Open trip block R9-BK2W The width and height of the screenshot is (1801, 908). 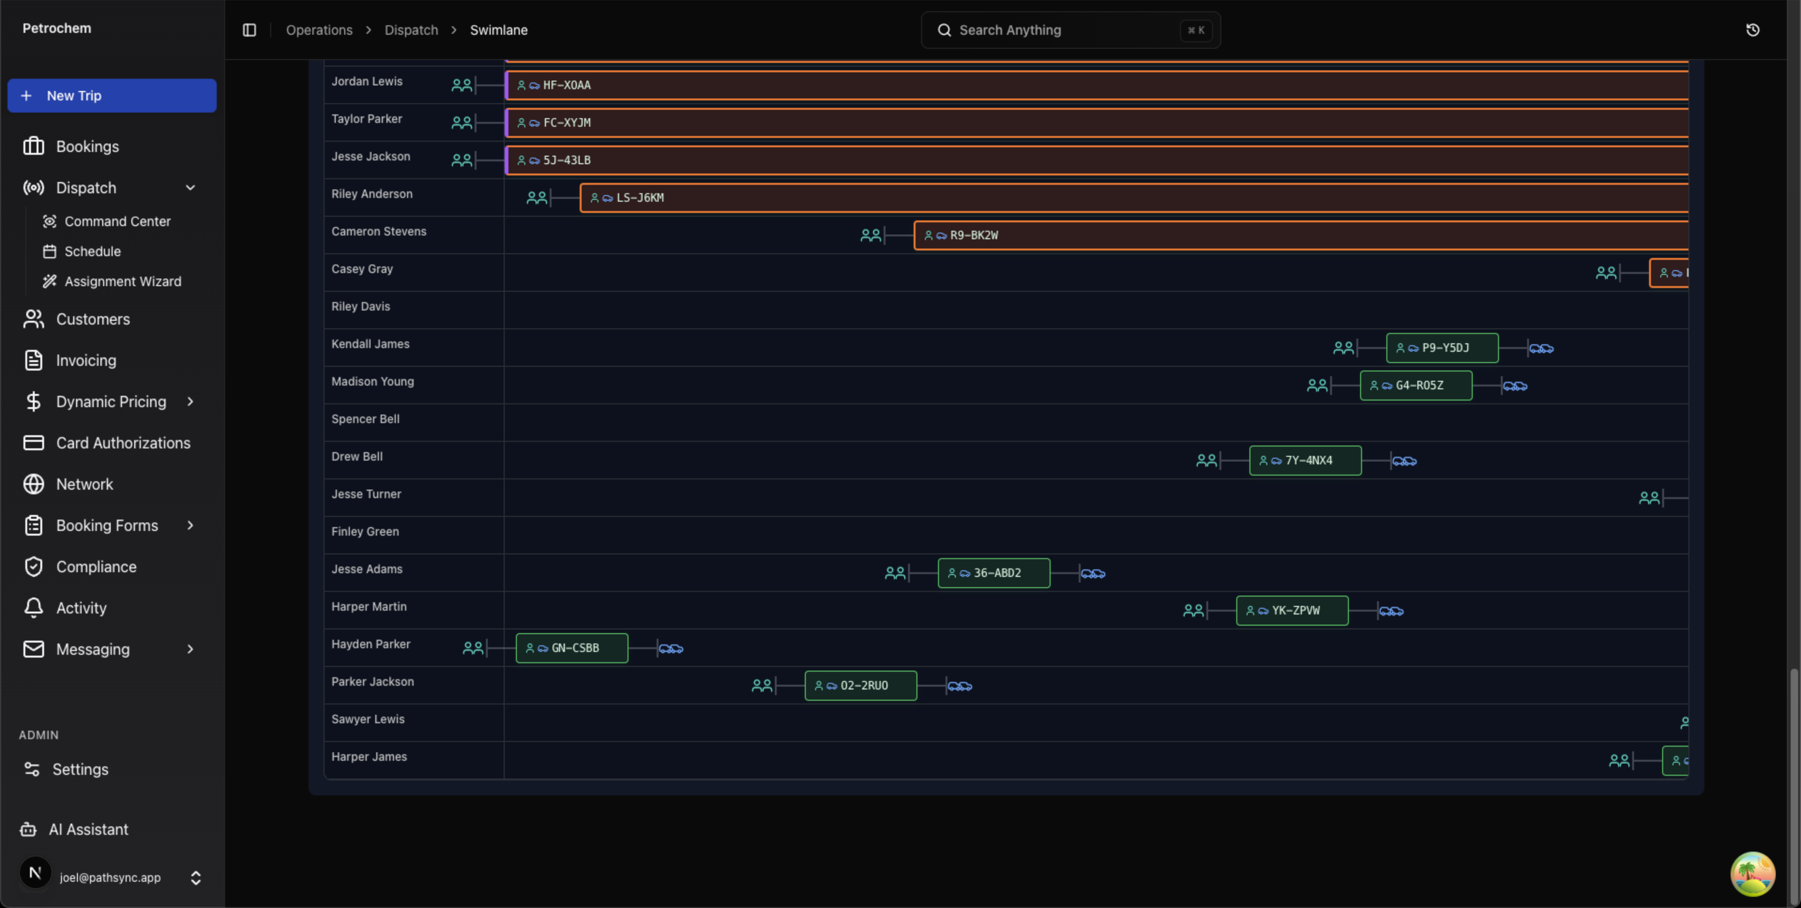pyautogui.click(x=1301, y=235)
